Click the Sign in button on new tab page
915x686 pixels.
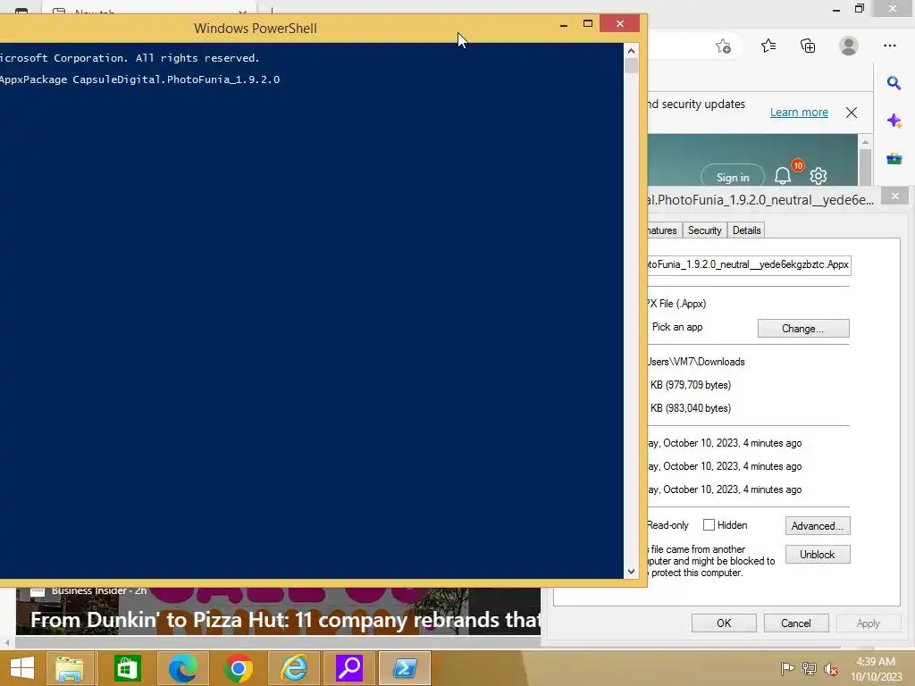click(733, 178)
